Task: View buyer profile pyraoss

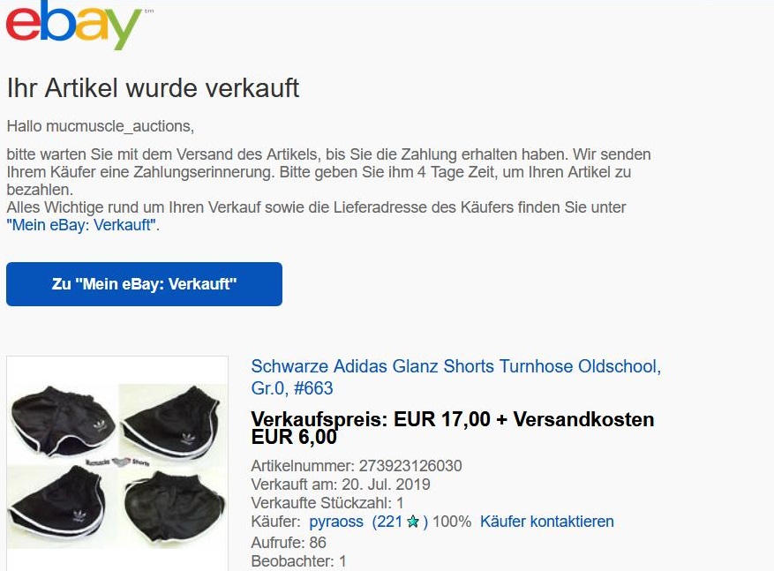Action: point(336,522)
